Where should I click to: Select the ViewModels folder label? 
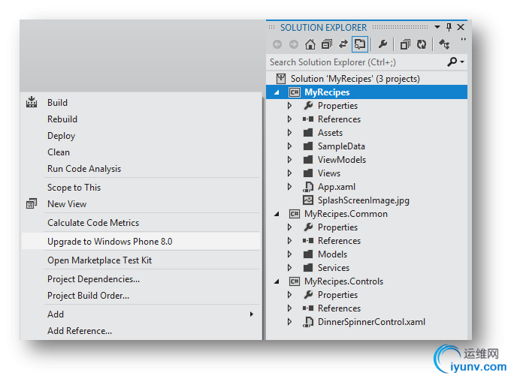(342, 160)
